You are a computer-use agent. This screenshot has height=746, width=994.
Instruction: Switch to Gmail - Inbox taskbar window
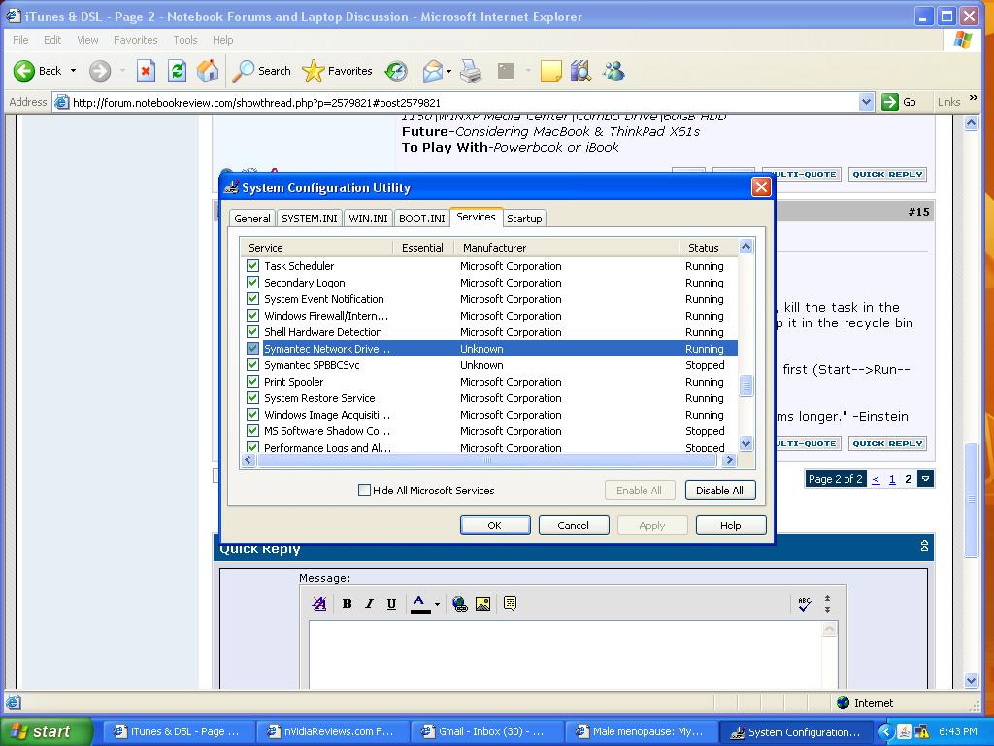click(x=487, y=731)
